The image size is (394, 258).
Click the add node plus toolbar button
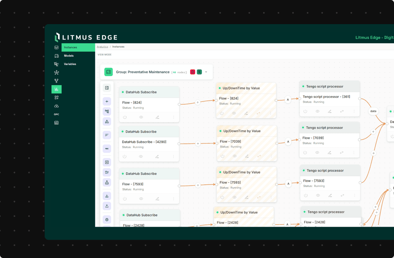point(107,101)
